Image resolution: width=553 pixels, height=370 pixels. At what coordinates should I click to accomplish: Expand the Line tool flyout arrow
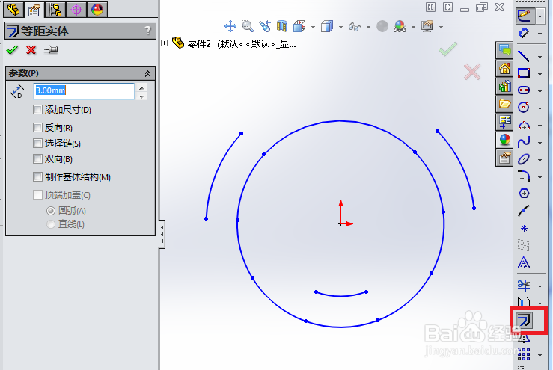point(540,57)
